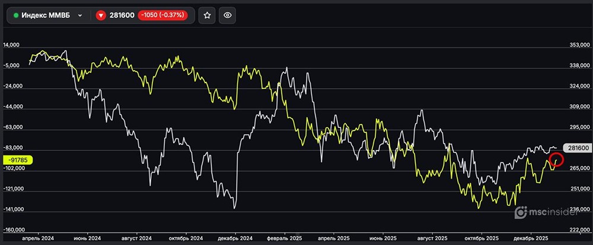
Task: Click the -5,000 left axis label
Action: tap(11, 66)
